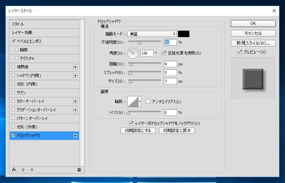Screen dimensions: 285x183
Task: Click the 不透明度 opacity slider
Action: pos(144,42)
